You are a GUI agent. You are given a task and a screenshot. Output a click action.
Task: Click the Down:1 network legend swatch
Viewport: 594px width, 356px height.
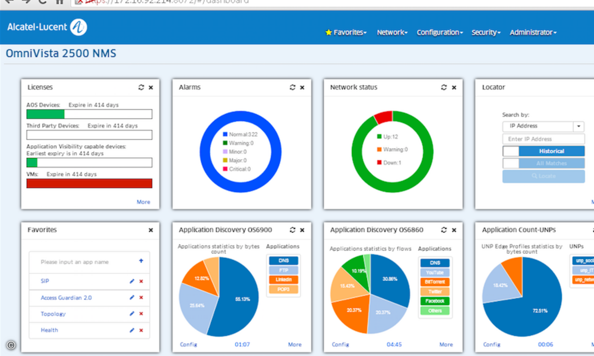click(x=380, y=163)
